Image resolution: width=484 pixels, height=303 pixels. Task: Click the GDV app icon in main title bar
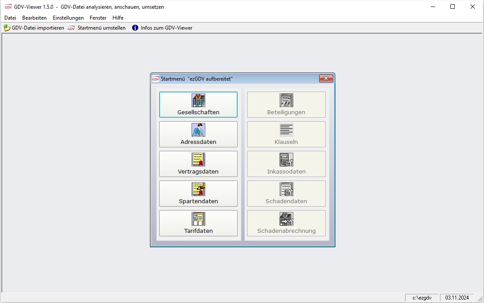tap(8, 7)
